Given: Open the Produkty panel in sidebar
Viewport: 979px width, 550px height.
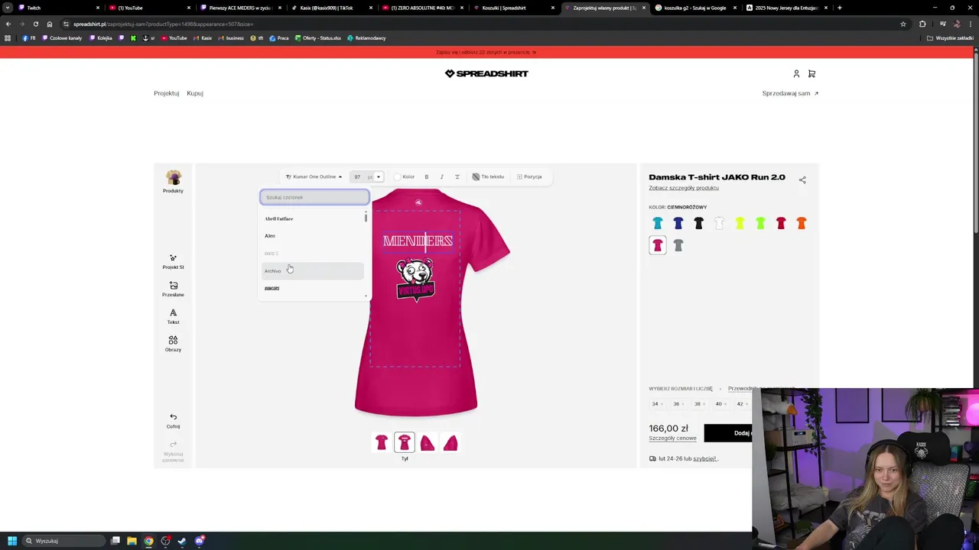Looking at the screenshot, I should coord(174,182).
